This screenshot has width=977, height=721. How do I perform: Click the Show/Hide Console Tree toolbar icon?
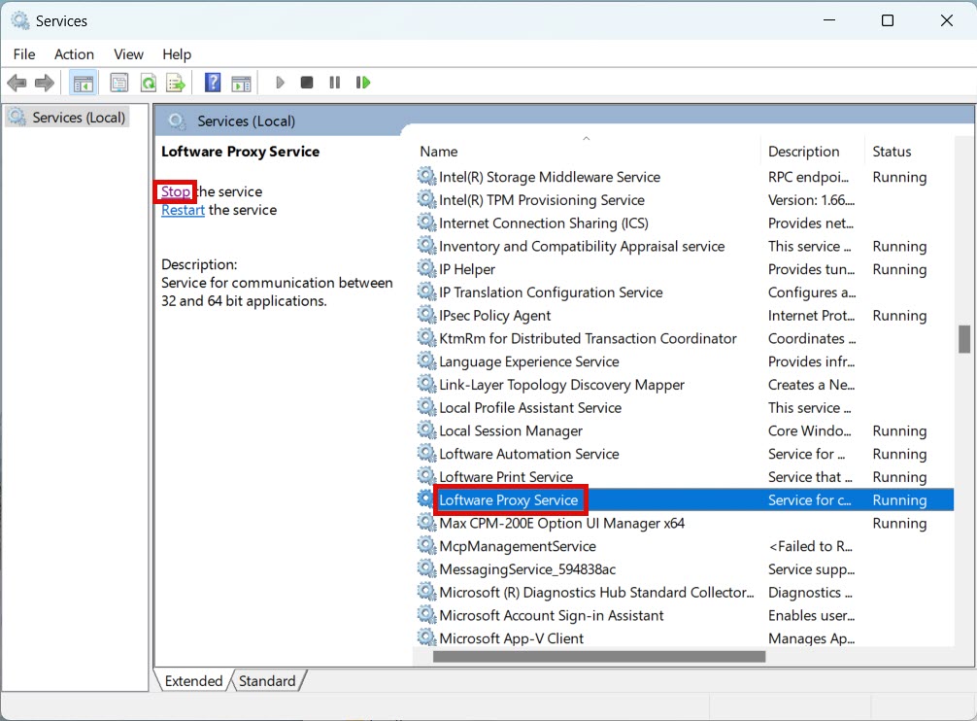tap(84, 83)
